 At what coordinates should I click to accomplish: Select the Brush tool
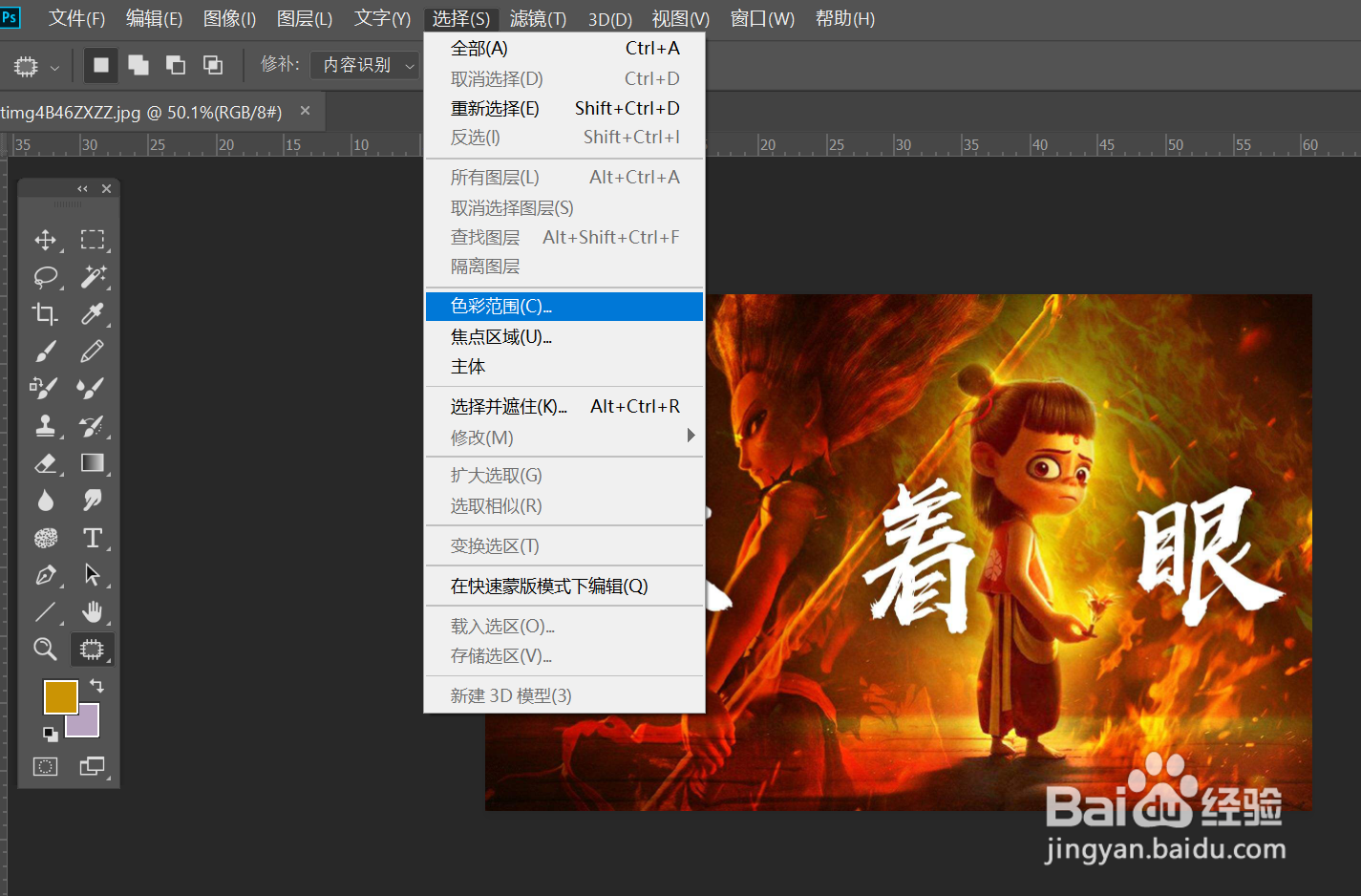45,351
